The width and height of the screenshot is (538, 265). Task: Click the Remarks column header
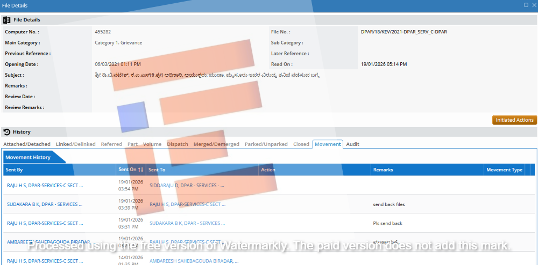(x=383, y=170)
